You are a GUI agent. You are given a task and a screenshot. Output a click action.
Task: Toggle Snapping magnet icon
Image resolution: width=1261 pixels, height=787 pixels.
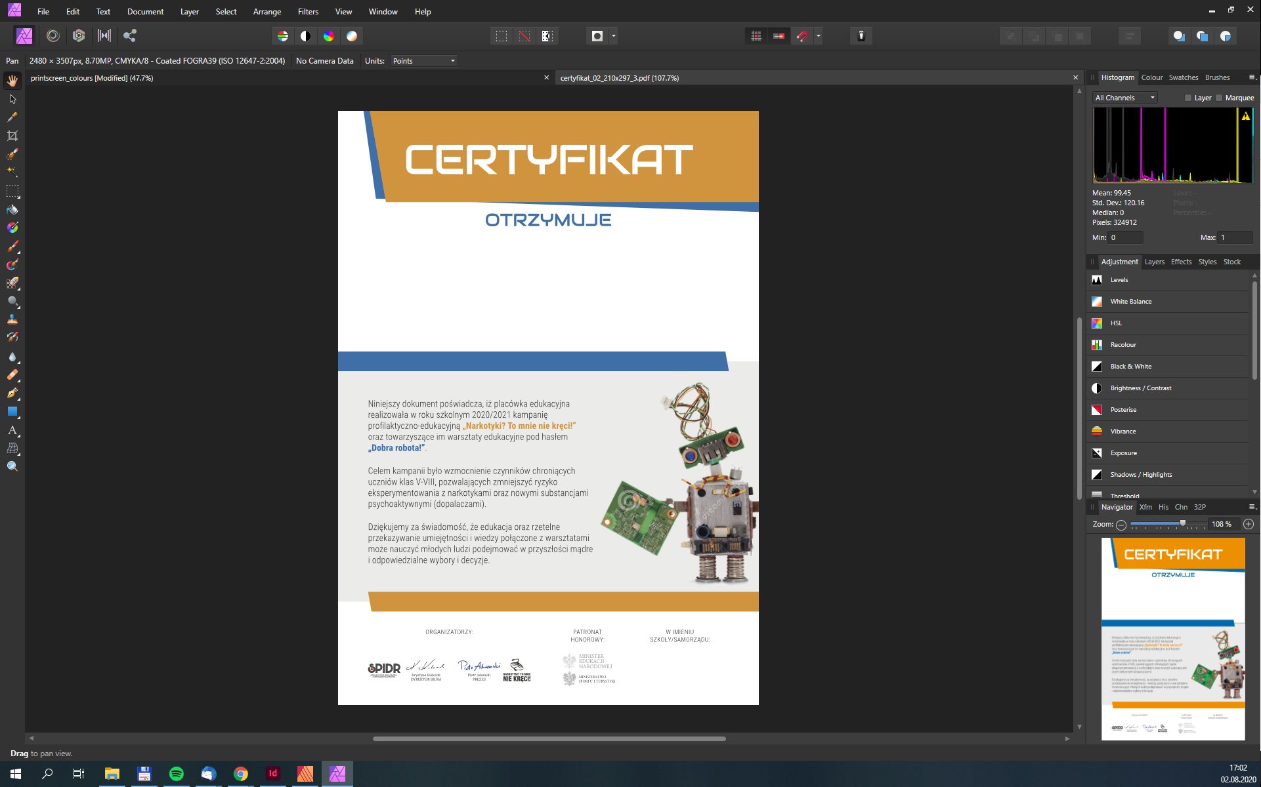[802, 36]
